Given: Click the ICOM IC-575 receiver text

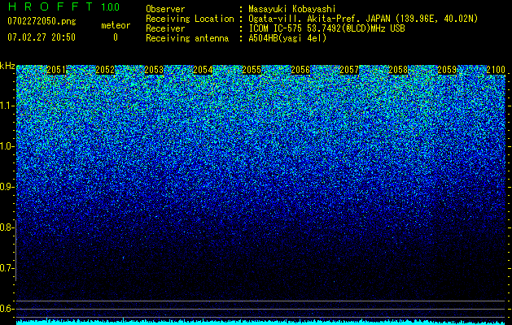Looking at the screenshot, I should click(x=326, y=28).
